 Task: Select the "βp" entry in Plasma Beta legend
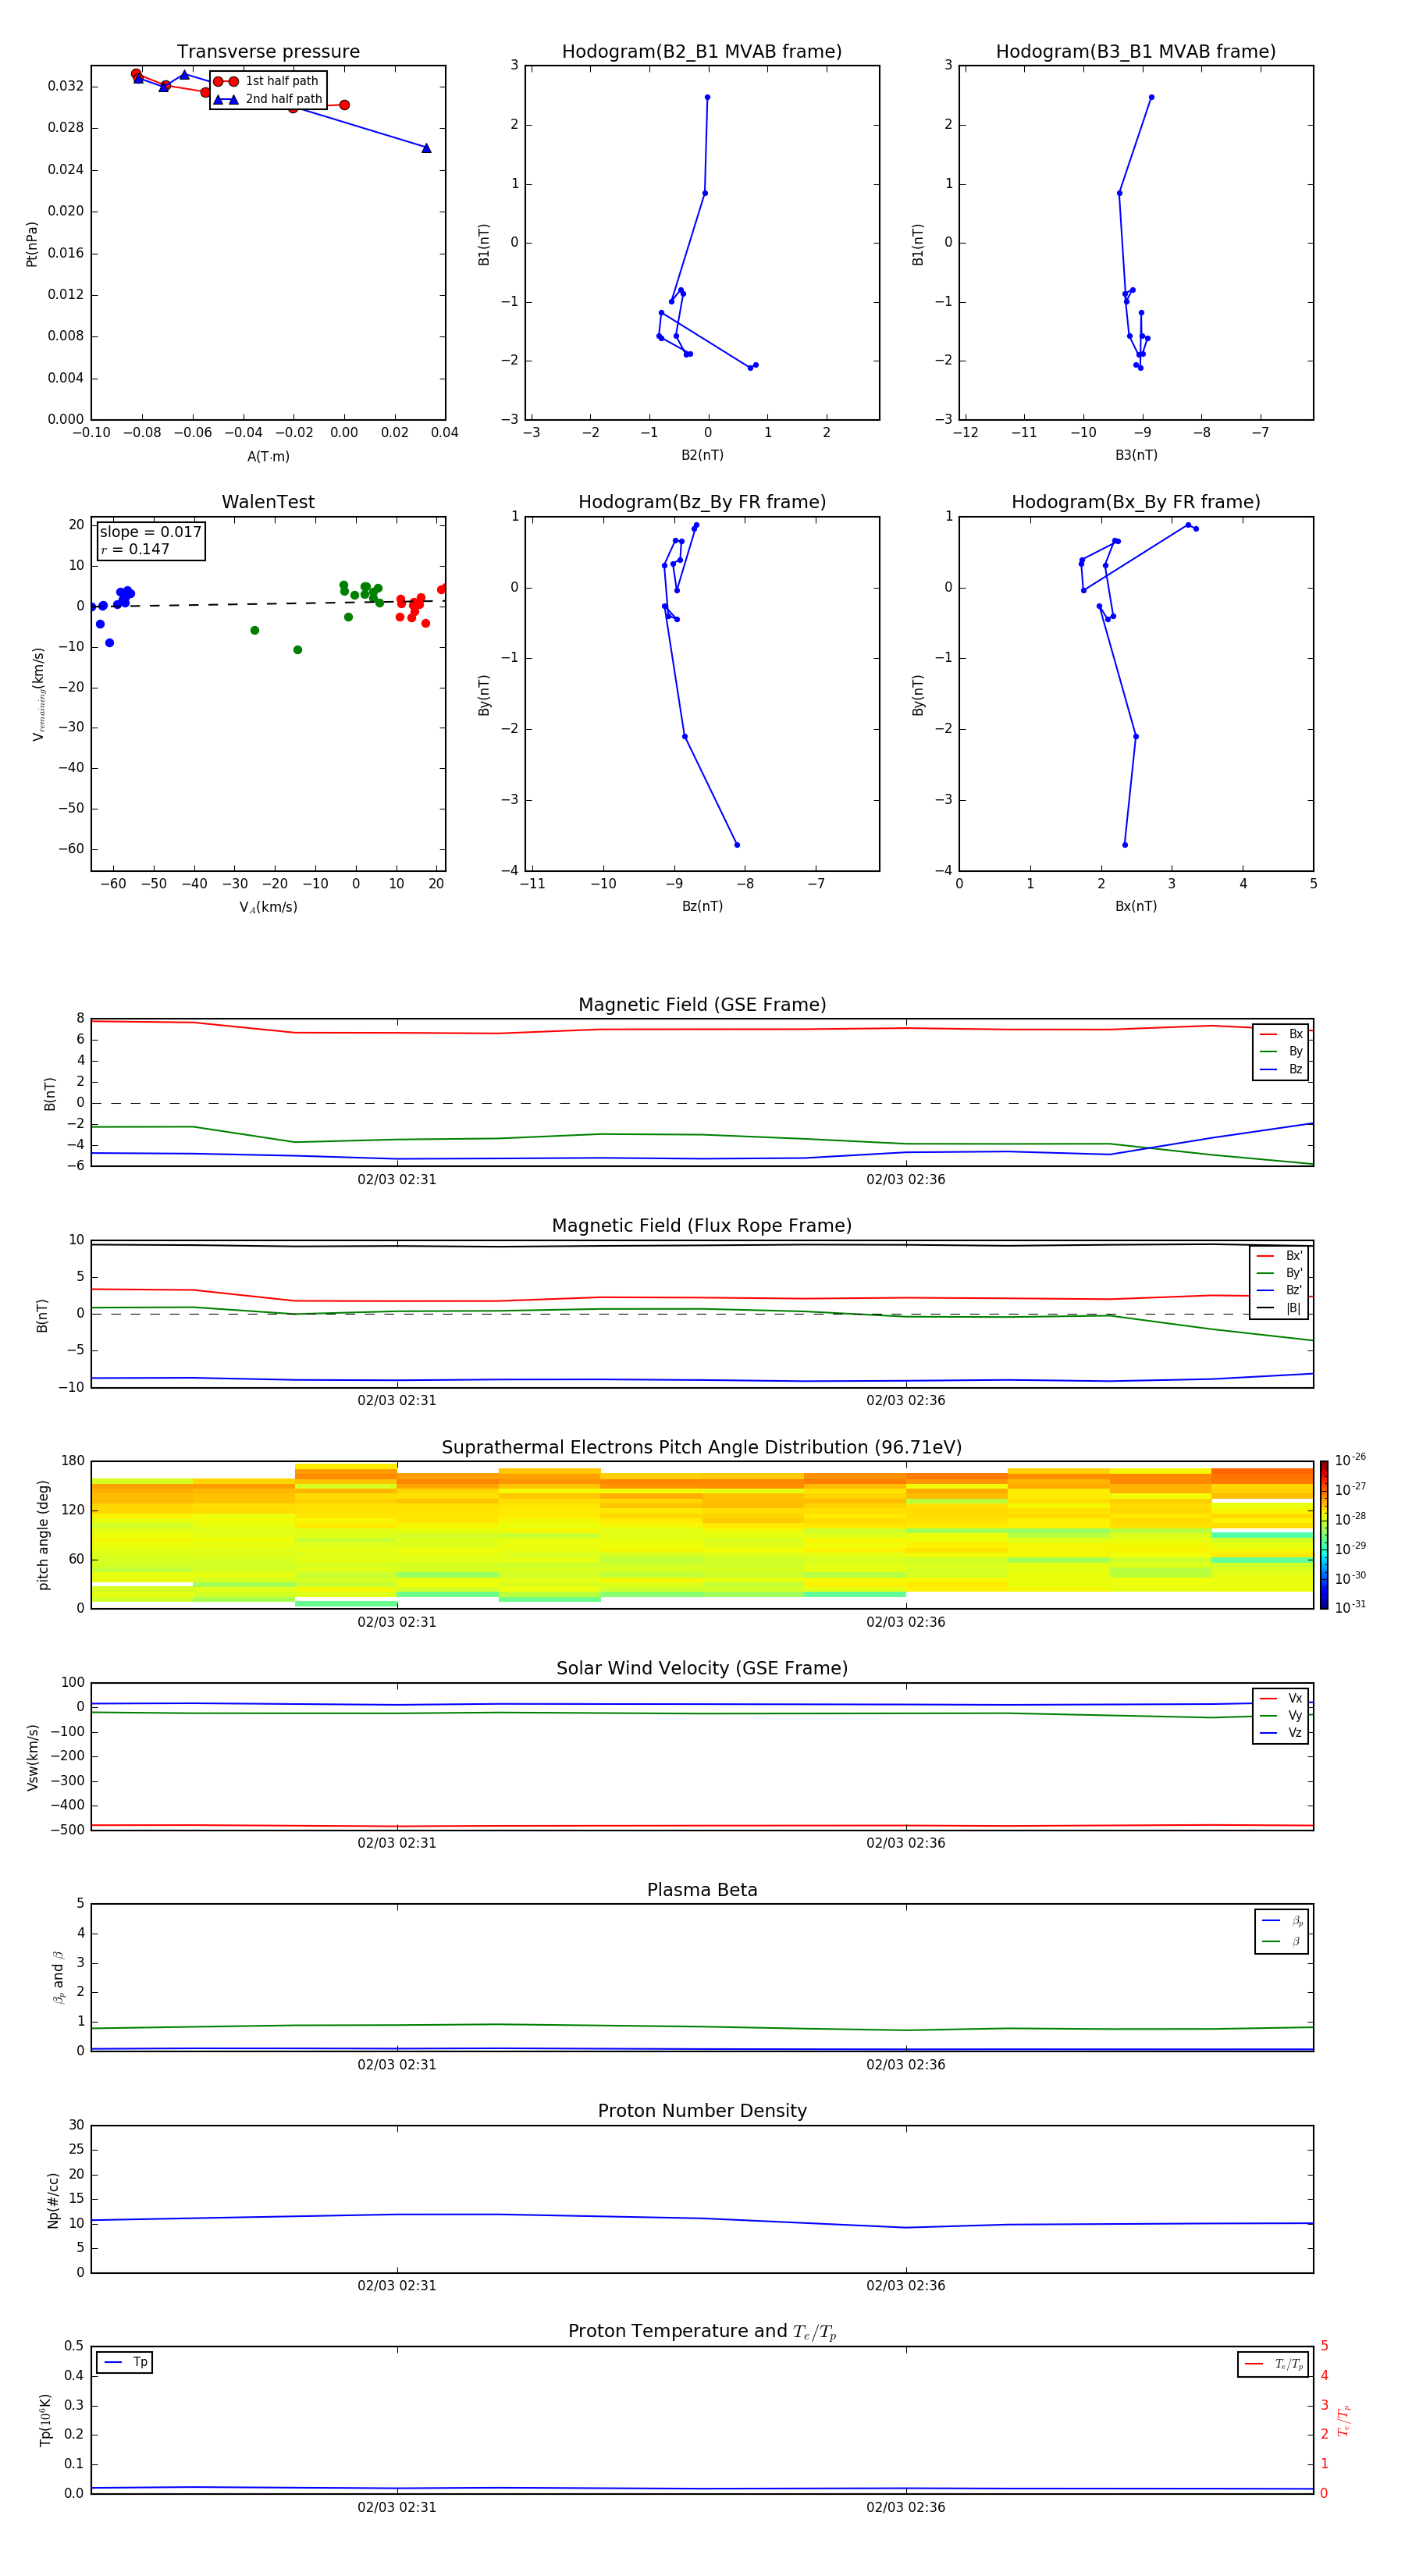(x=1282, y=1921)
